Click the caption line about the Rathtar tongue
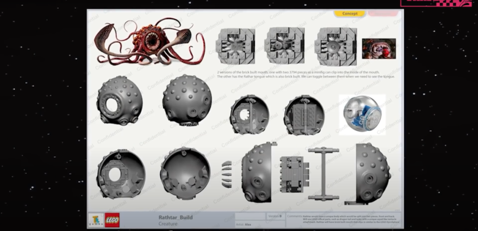 (306, 77)
